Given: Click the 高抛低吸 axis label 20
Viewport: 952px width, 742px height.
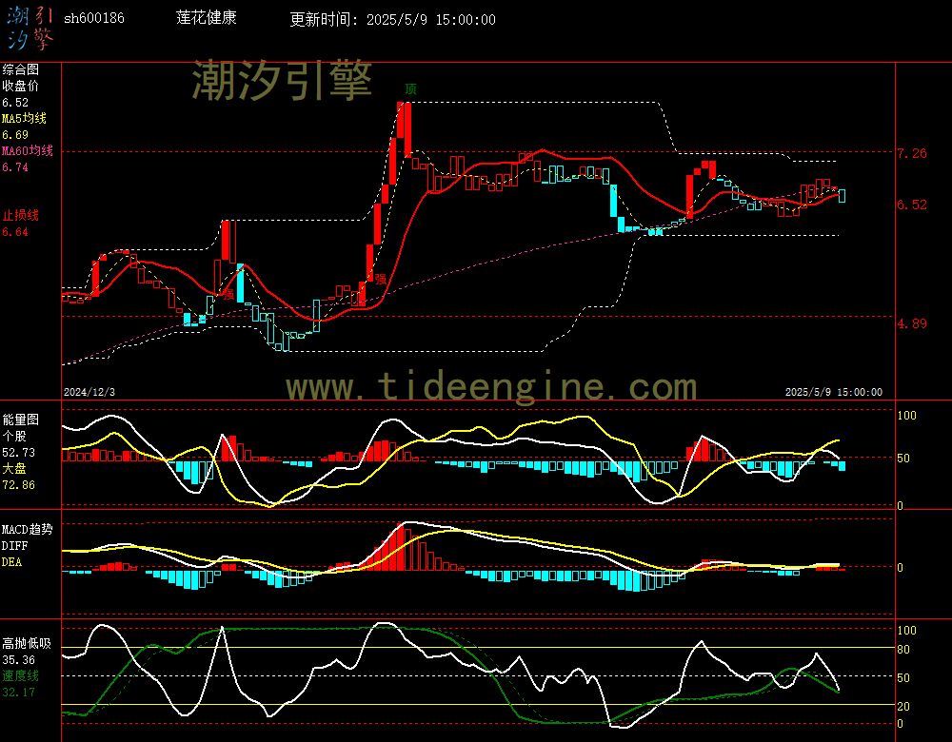Looking at the screenshot, I should pos(903,706).
